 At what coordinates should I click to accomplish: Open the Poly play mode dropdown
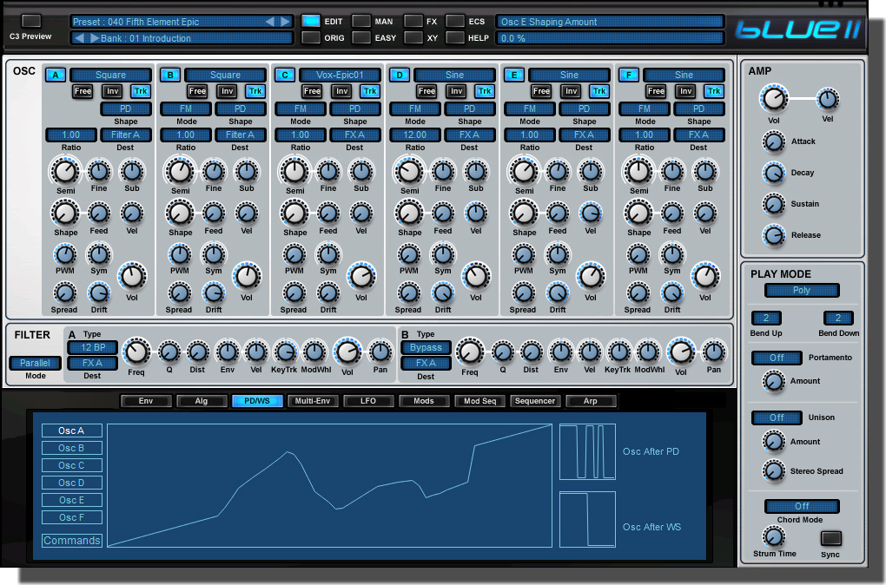click(802, 290)
